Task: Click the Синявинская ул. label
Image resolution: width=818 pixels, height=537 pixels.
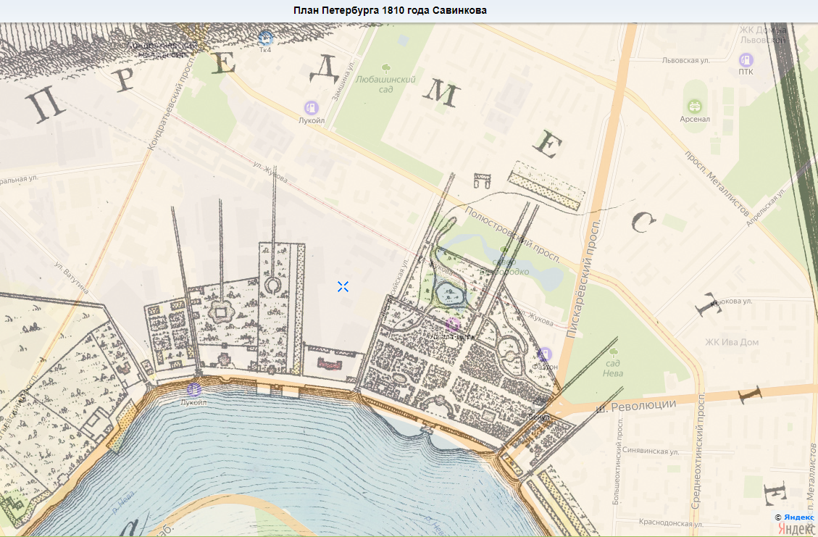Action: 651,450
